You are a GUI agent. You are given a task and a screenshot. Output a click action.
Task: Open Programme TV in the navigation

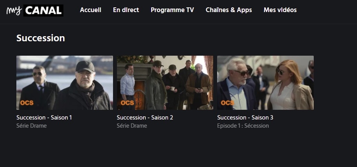[x=172, y=10]
